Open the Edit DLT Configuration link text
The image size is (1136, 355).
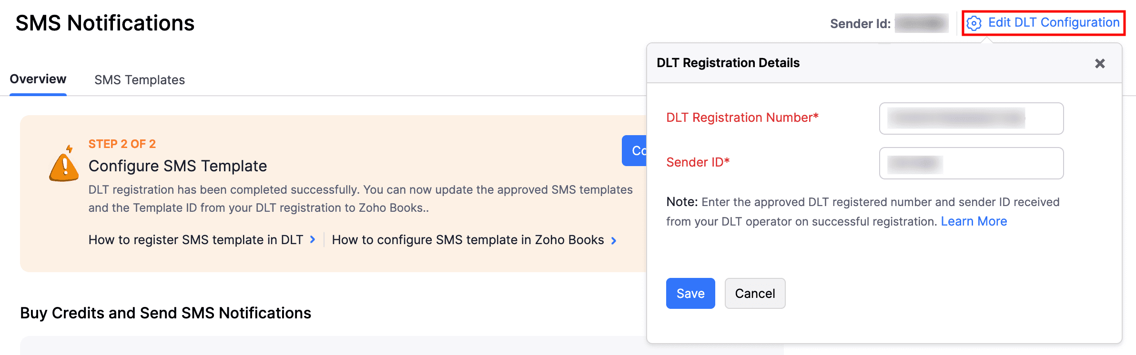coord(1054,22)
